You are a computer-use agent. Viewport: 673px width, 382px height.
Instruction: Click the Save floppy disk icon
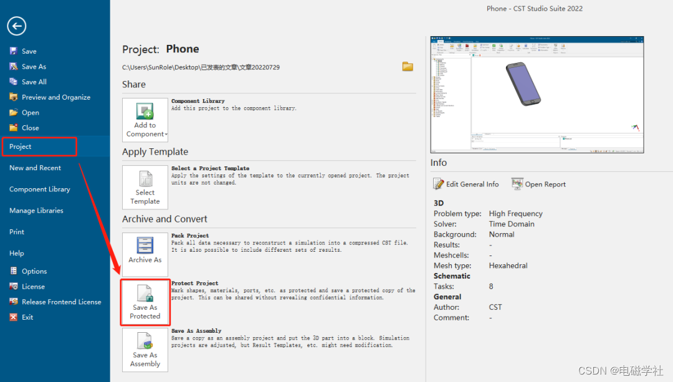coord(13,51)
